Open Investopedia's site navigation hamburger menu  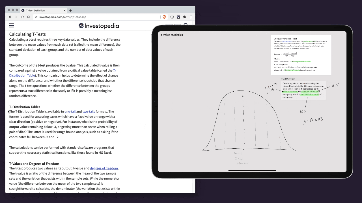[x=12, y=26]
